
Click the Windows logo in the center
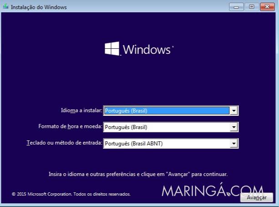tap(139, 49)
